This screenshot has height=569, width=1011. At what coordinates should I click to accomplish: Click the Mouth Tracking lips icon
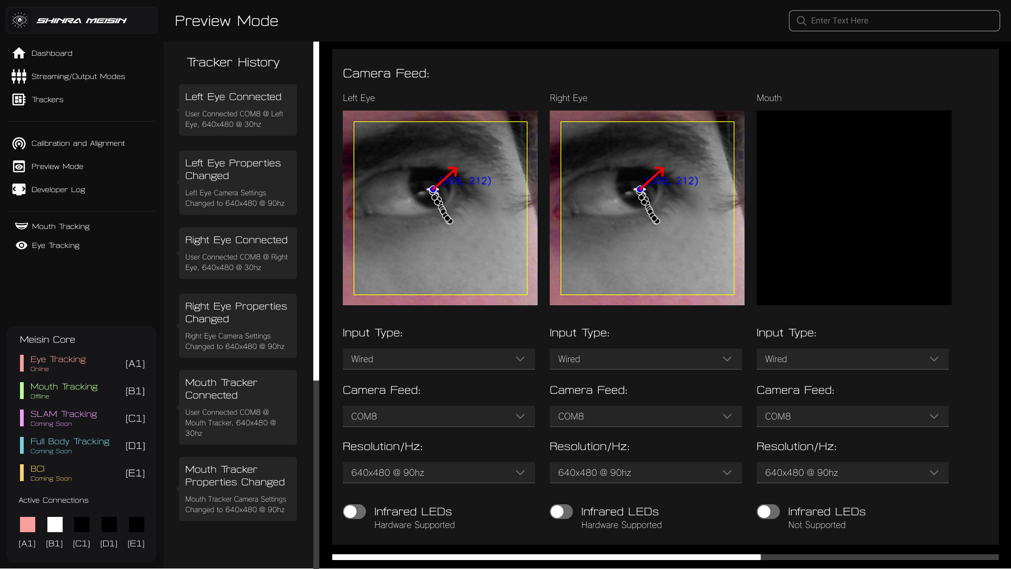click(22, 226)
